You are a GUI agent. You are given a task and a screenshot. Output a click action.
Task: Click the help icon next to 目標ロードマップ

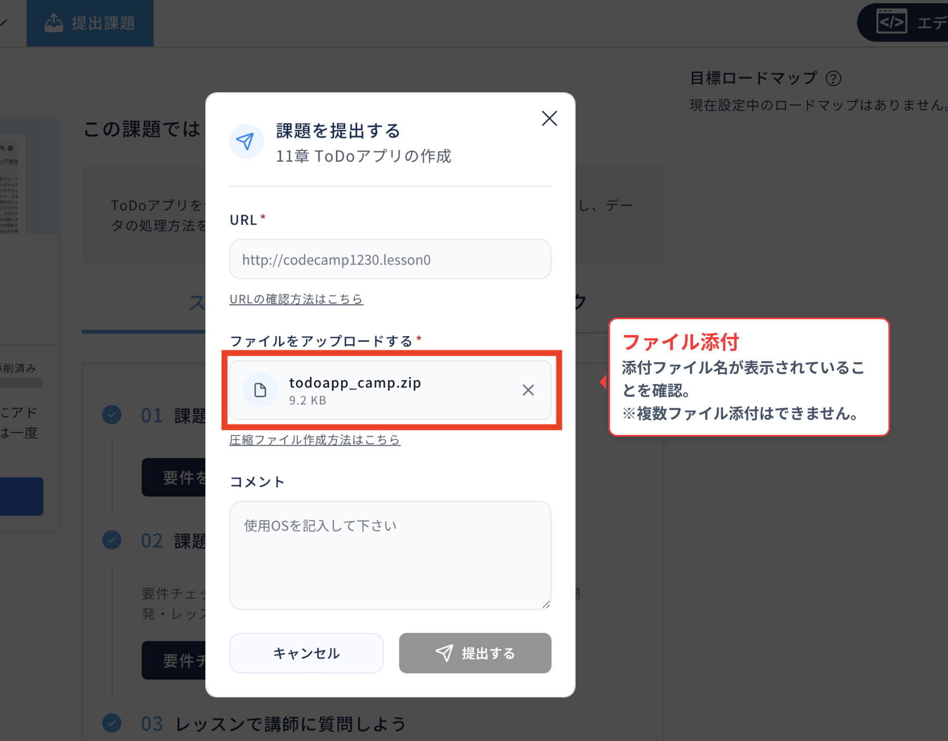[833, 79]
